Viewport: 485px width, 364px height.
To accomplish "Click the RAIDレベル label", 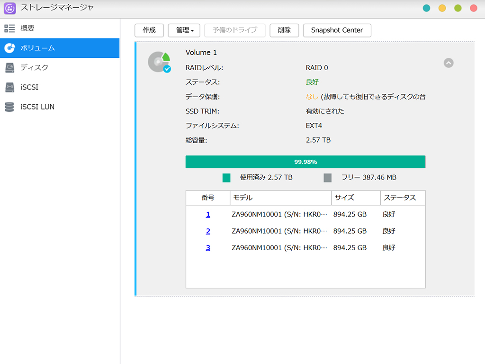I will click(204, 68).
